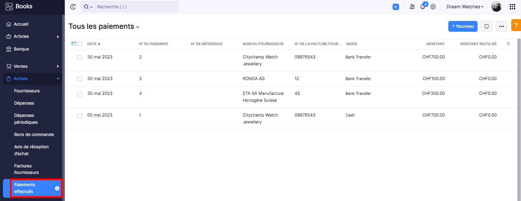Focus the Recherche search field
521x201 pixels.
136,7
